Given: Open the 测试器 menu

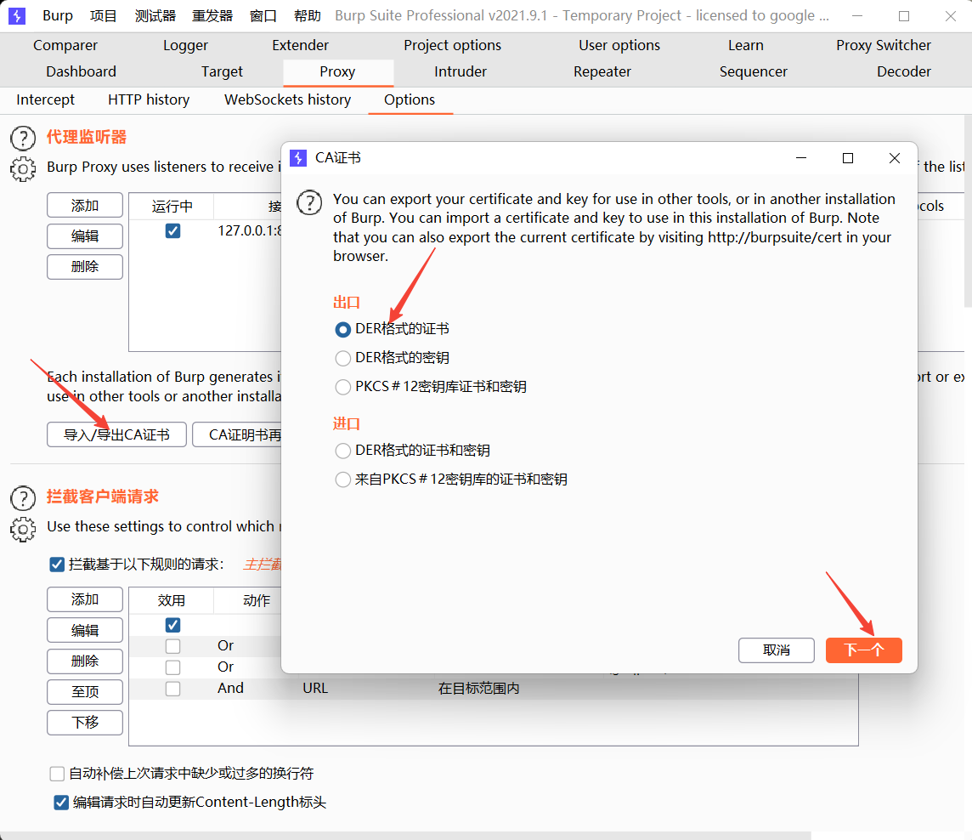Looking at the screenshot, I should [x=155, y=15].
